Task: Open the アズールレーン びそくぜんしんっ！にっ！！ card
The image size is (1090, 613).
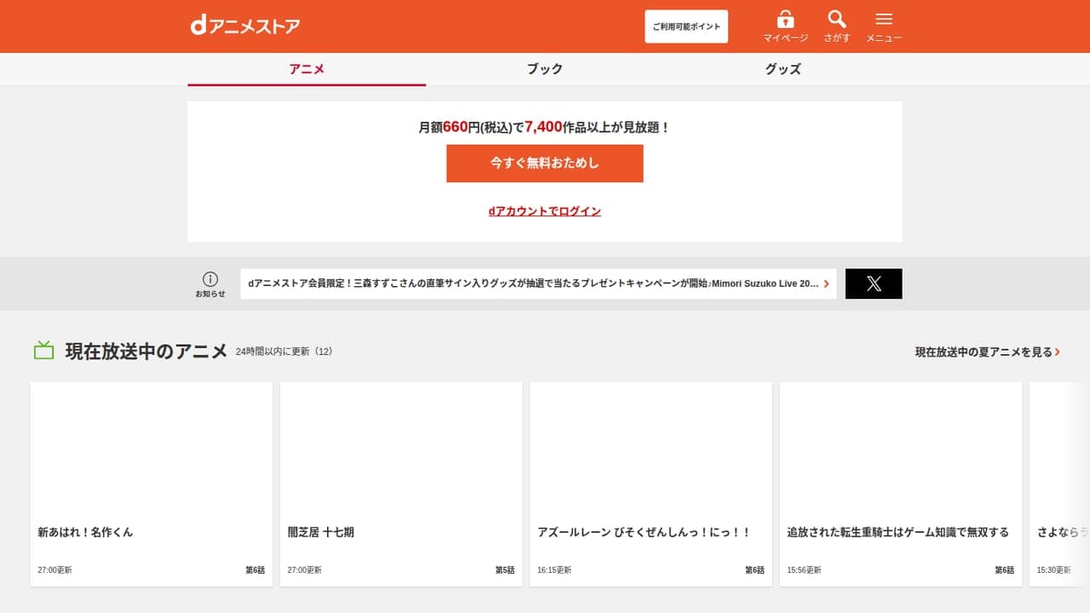Action: [x=651, y=484]
